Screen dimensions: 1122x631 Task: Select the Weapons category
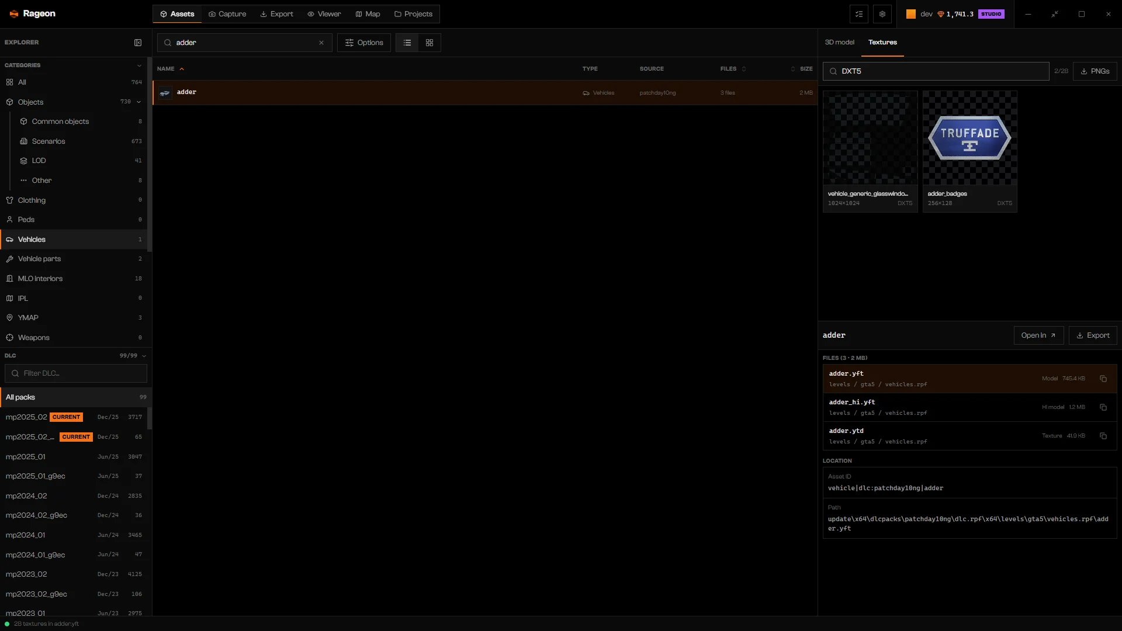pos(74,338)
